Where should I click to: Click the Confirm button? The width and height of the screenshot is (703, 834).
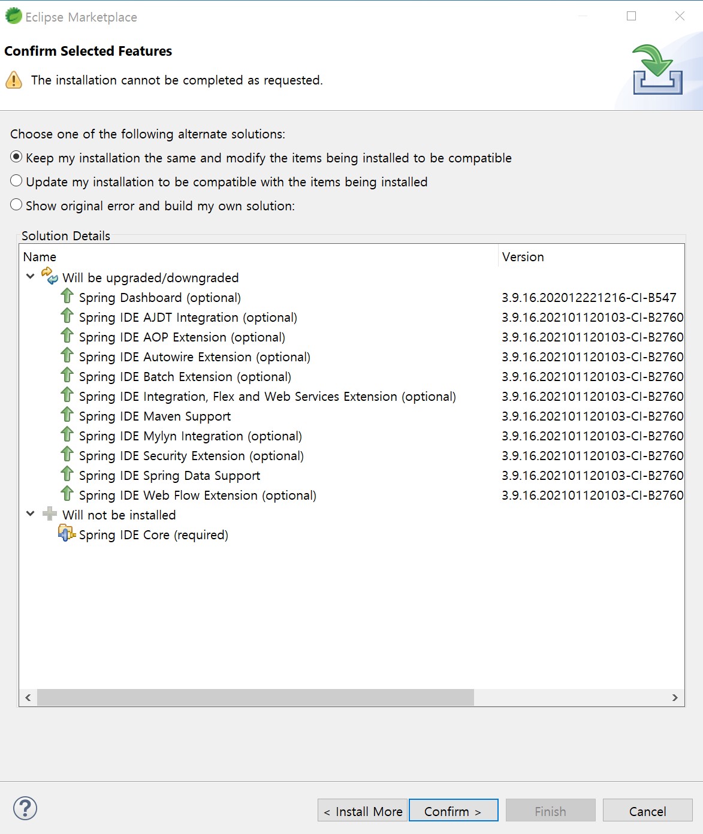(x=454, y=811)
